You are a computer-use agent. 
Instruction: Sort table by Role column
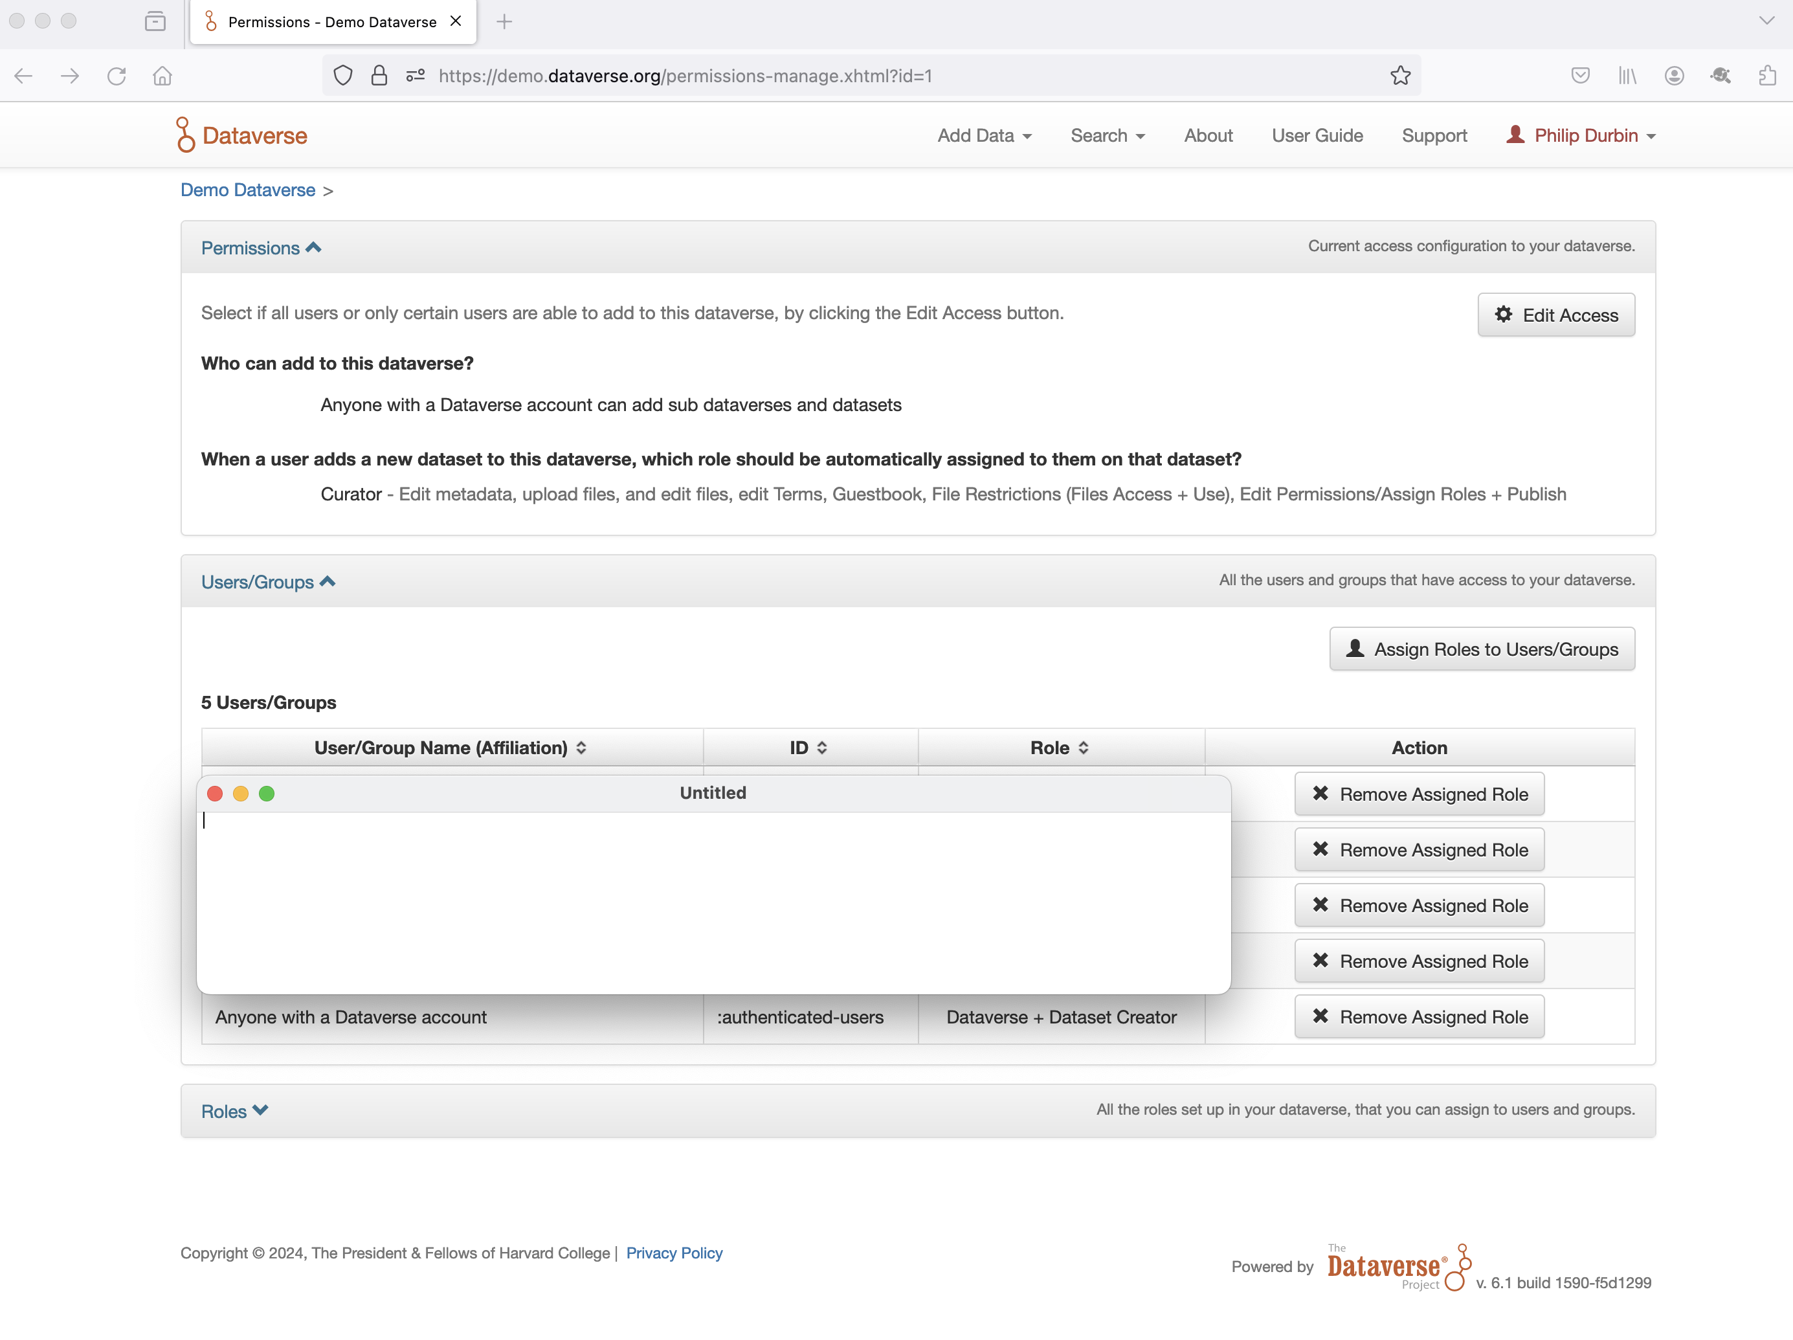click(1060, 748)
